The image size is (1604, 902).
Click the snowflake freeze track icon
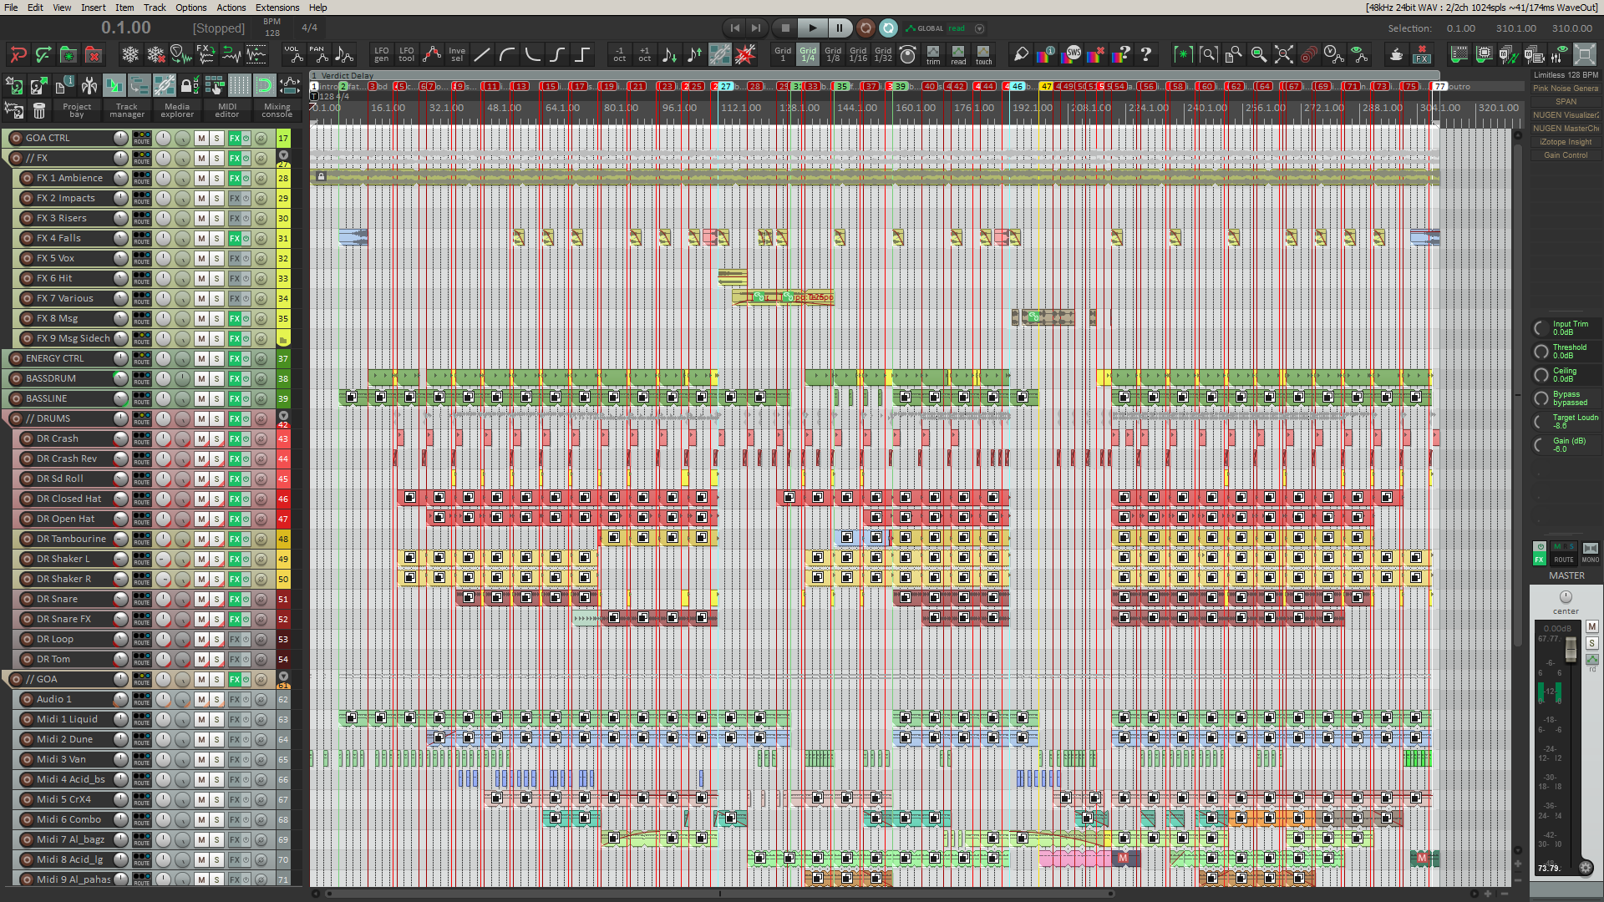(x=130, y=55)
